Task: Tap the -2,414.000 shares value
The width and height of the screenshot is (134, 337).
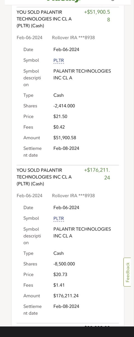Action: (x=64, y=106)
